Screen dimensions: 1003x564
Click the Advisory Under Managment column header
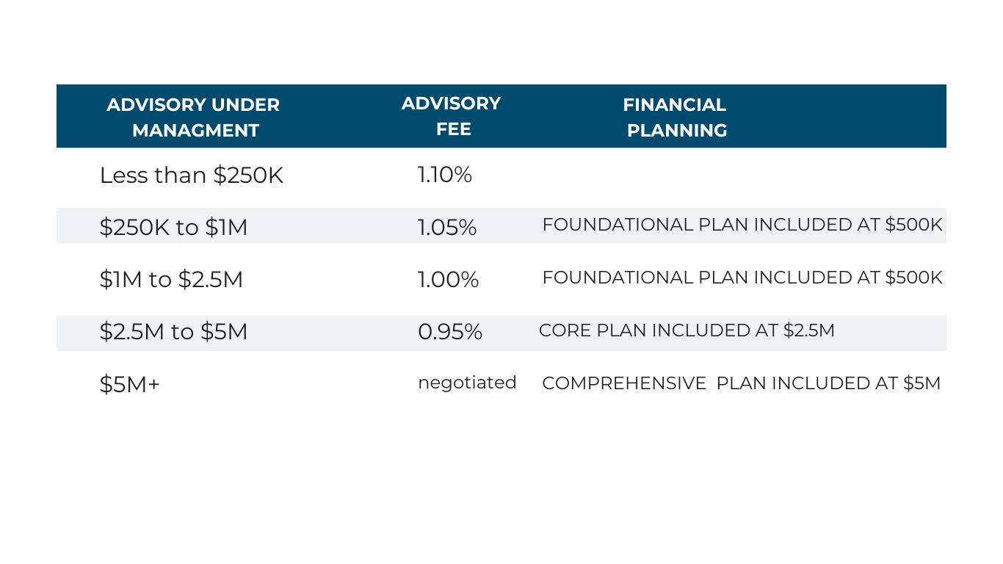click(194, 117)
